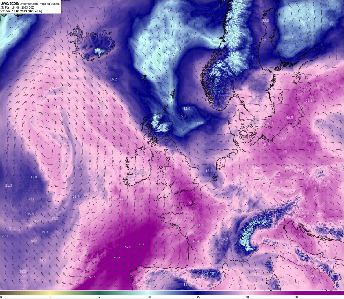
Task: Click the 15.9 value label
Action: (x=182, y=116)
